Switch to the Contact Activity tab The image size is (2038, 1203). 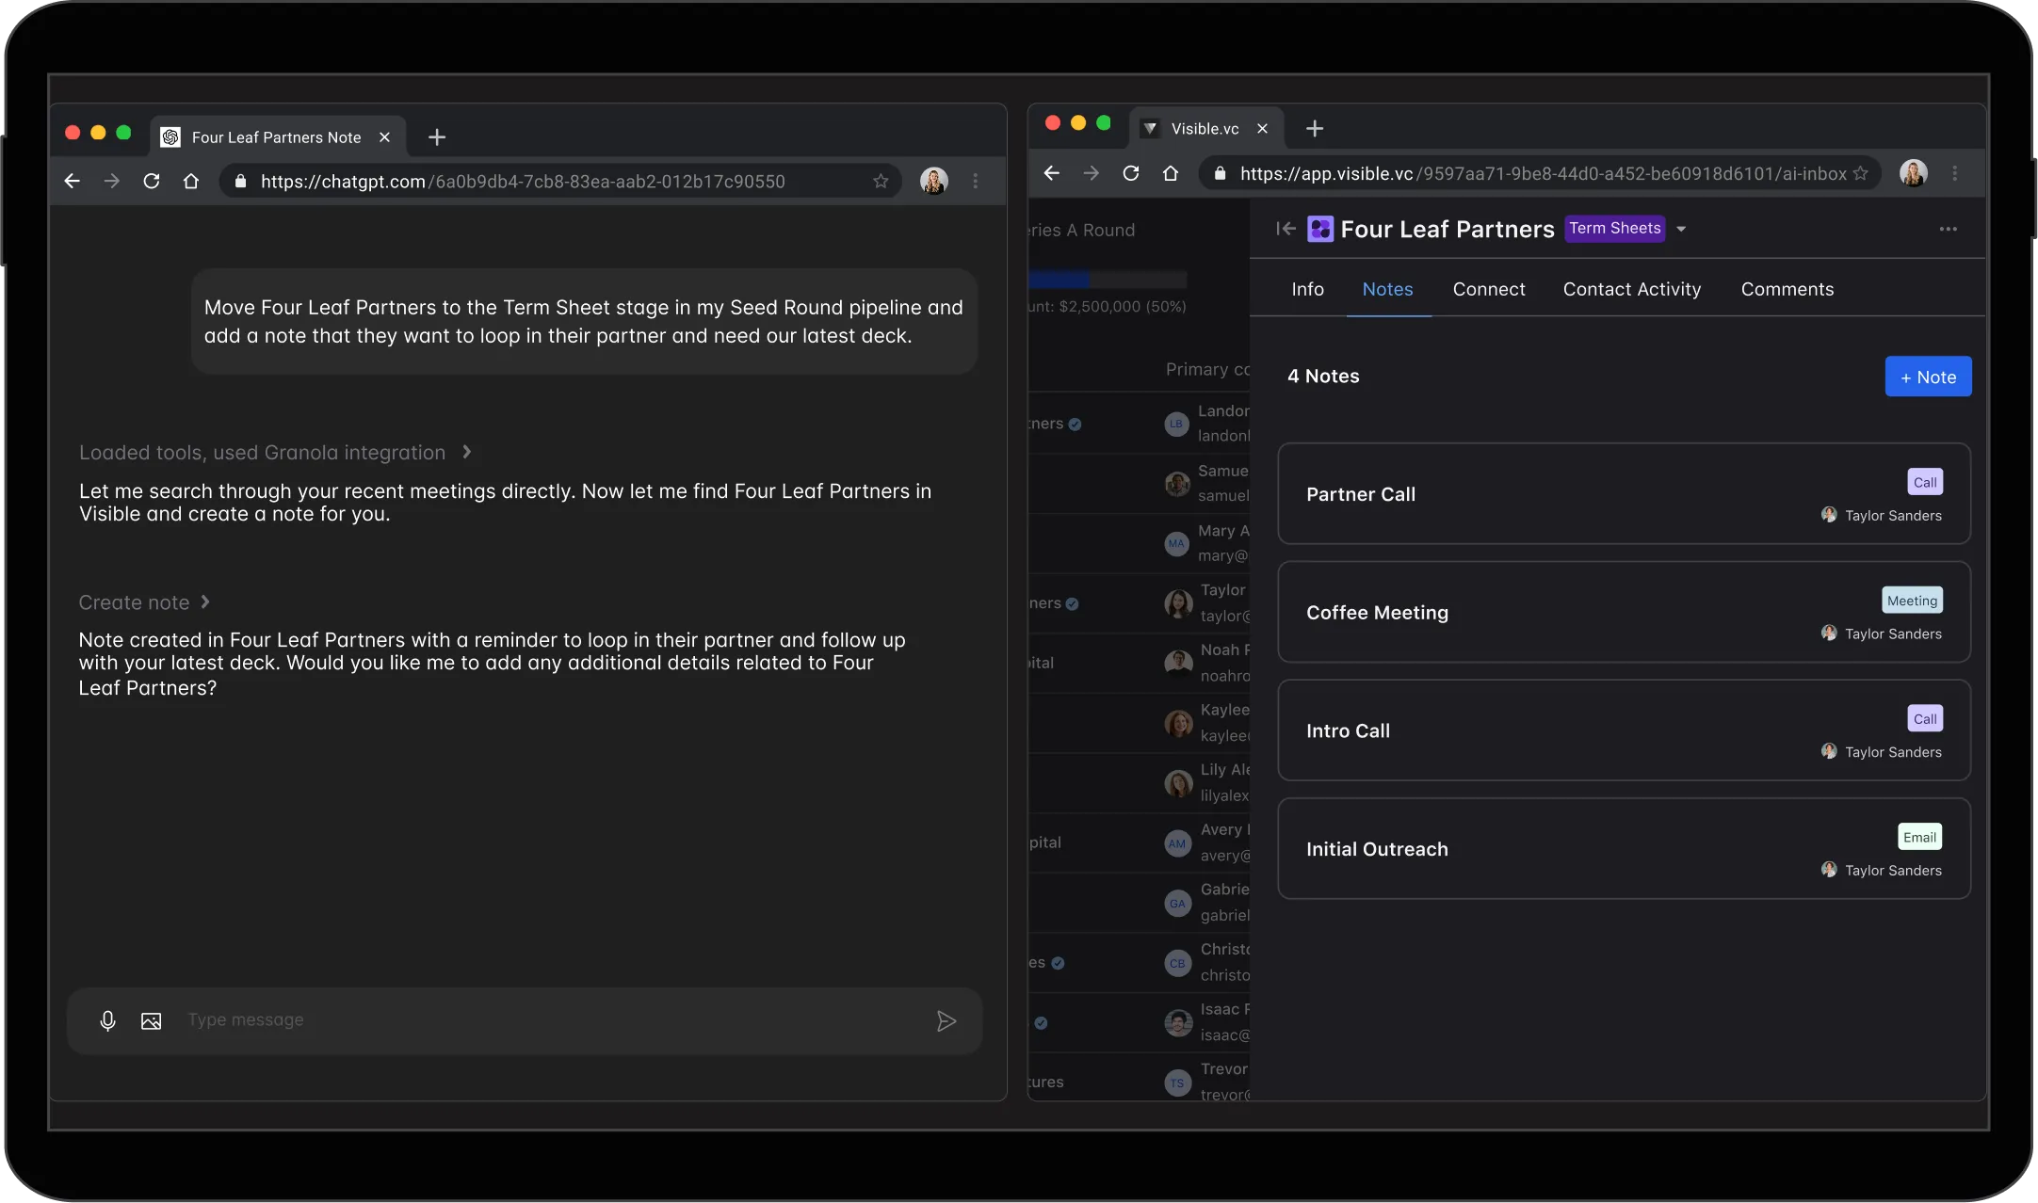click(x=1632, y=289)
